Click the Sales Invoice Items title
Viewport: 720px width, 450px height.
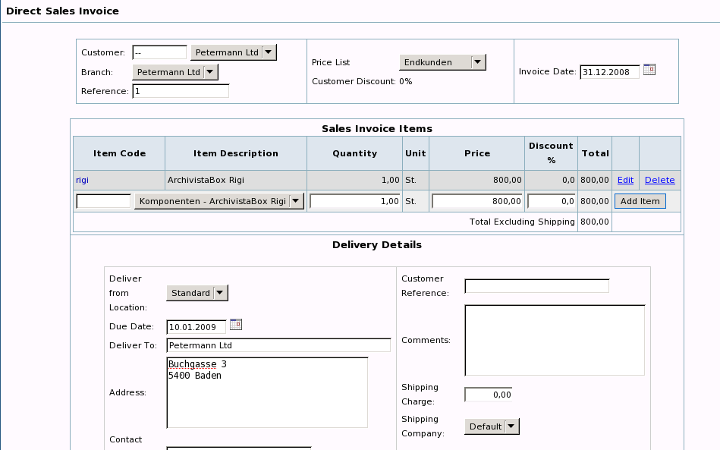click(x=377, y=128)
